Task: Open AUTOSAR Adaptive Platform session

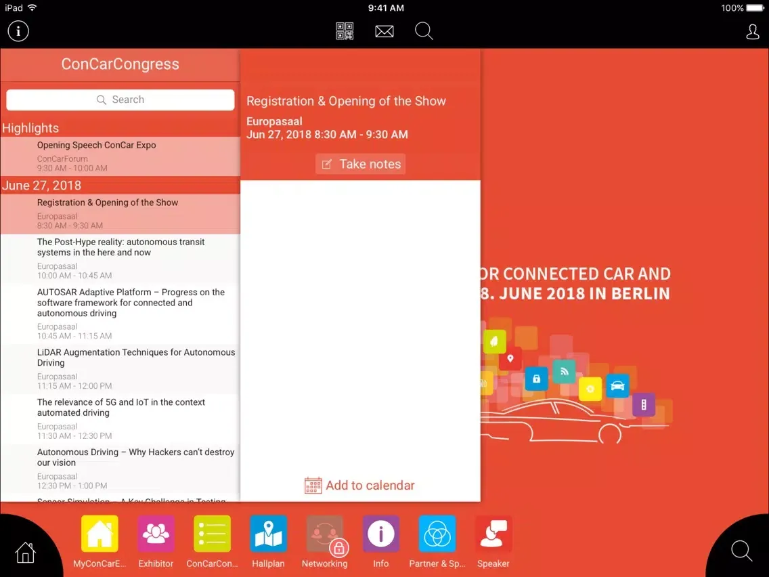Action: [x=120, y=314]
